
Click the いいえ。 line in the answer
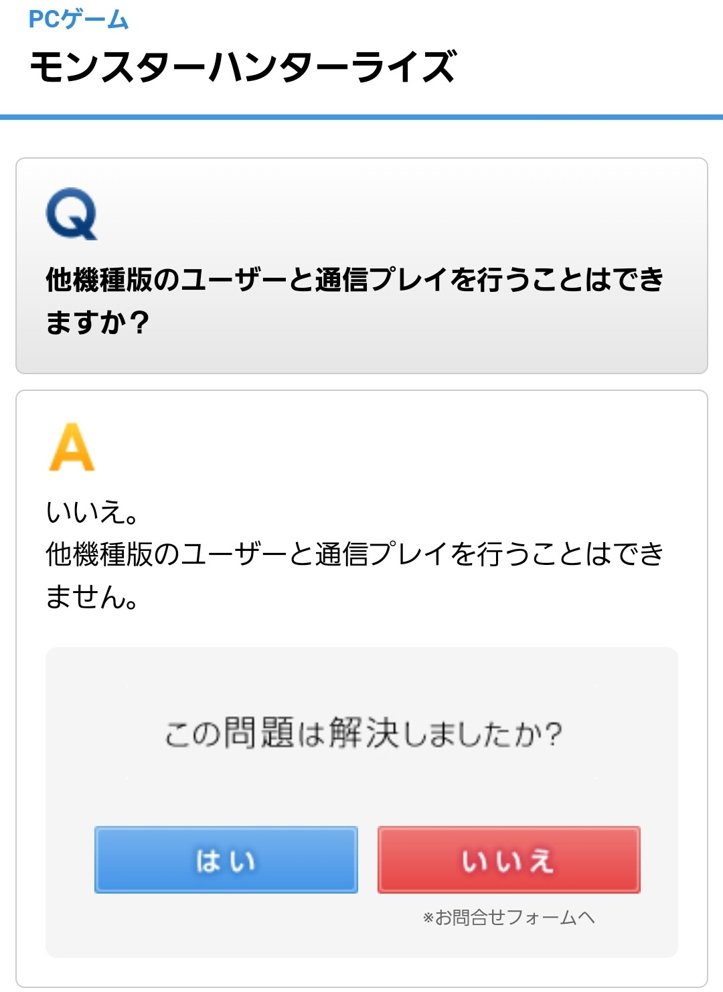pos(92,513)
